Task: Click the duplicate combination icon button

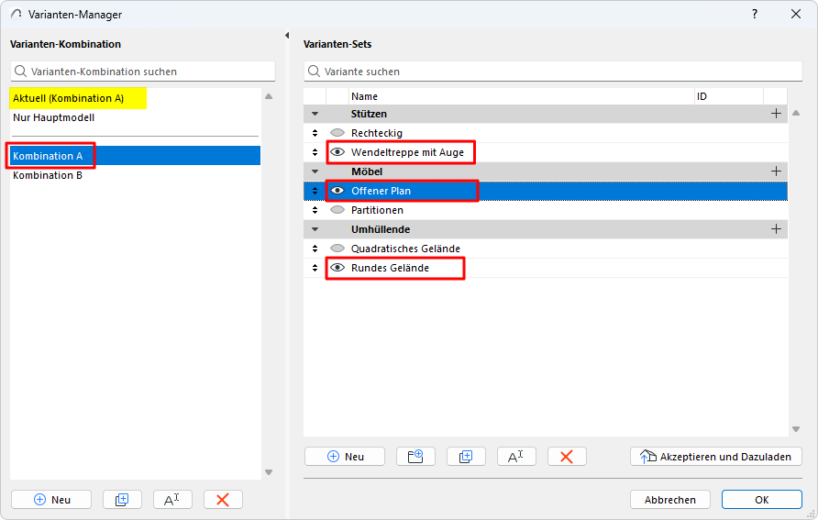Action: [x=122, y=500]
